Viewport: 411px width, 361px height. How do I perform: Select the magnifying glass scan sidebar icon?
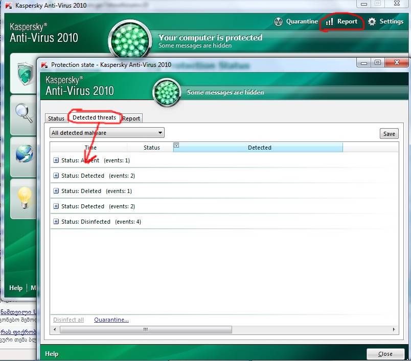tap(24, 113)
